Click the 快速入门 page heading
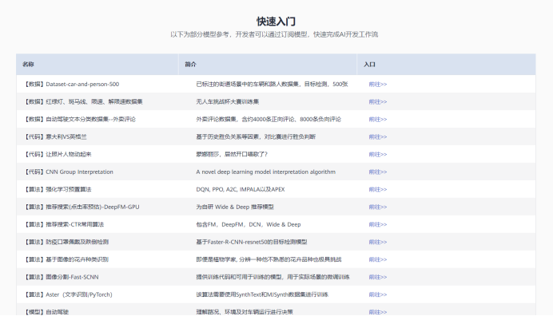This screenshot has height=316, width=553. tap(276, 22)
